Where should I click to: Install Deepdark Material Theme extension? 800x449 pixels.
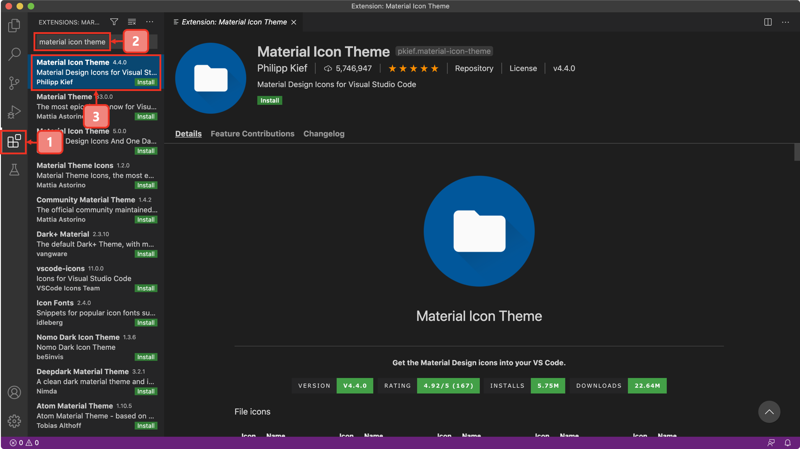coord(146,392)
